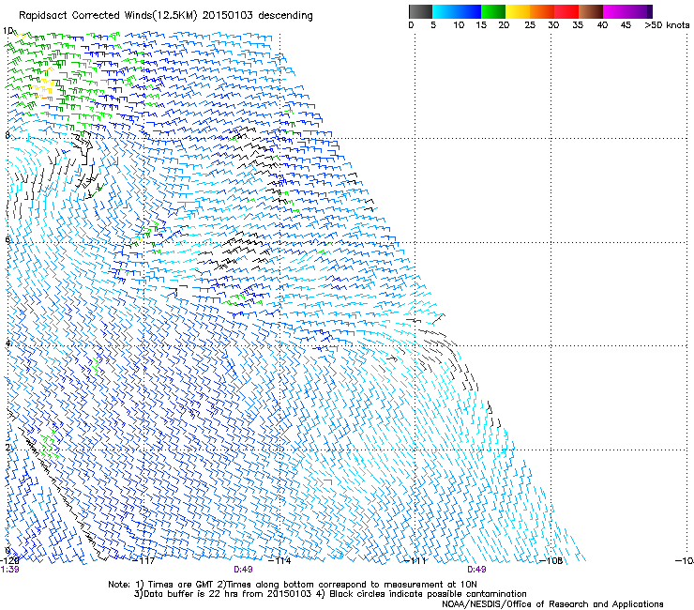694x610 pixels.
Task: Click the '>50 knots' legend label
Action: pos(667,25)
